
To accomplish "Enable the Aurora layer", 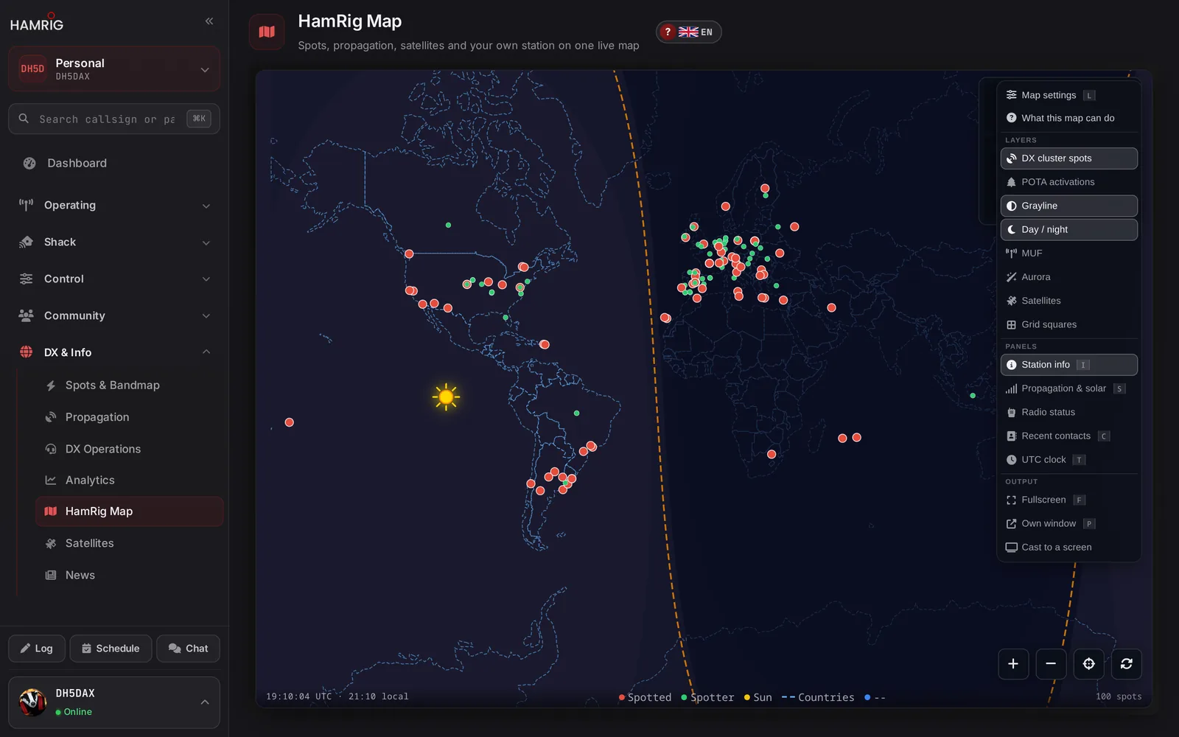I will click(1068, 277).
